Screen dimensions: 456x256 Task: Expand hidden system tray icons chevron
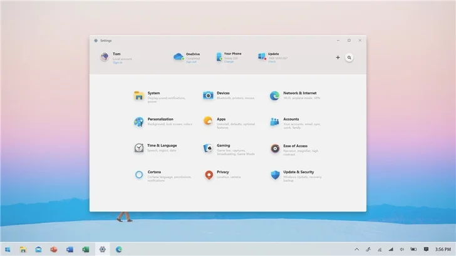(357, 249)
